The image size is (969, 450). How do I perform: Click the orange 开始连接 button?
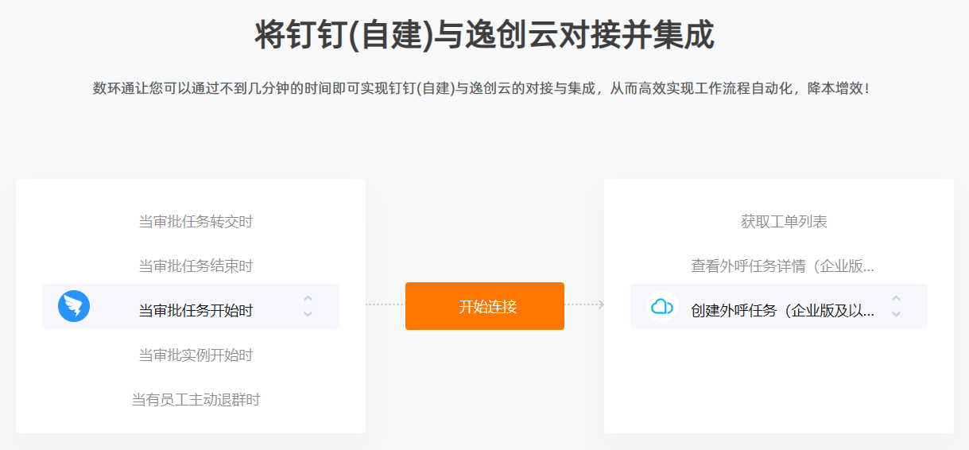[x=485, y=306]
